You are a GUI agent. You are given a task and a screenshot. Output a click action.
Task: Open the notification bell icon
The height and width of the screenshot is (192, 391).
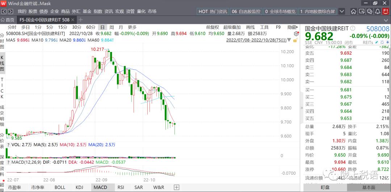point(378,12)
